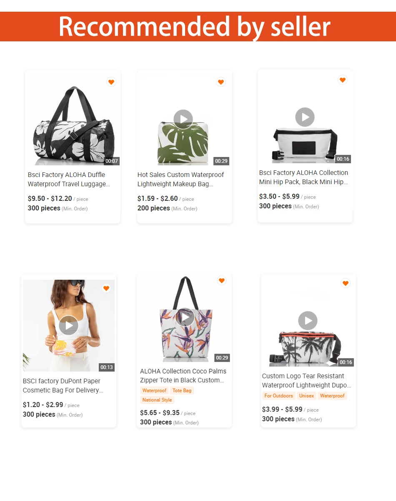Click heart on Coco Palms Zipper Tote
This screenshot has height=501, width=396.
(222, 281)
